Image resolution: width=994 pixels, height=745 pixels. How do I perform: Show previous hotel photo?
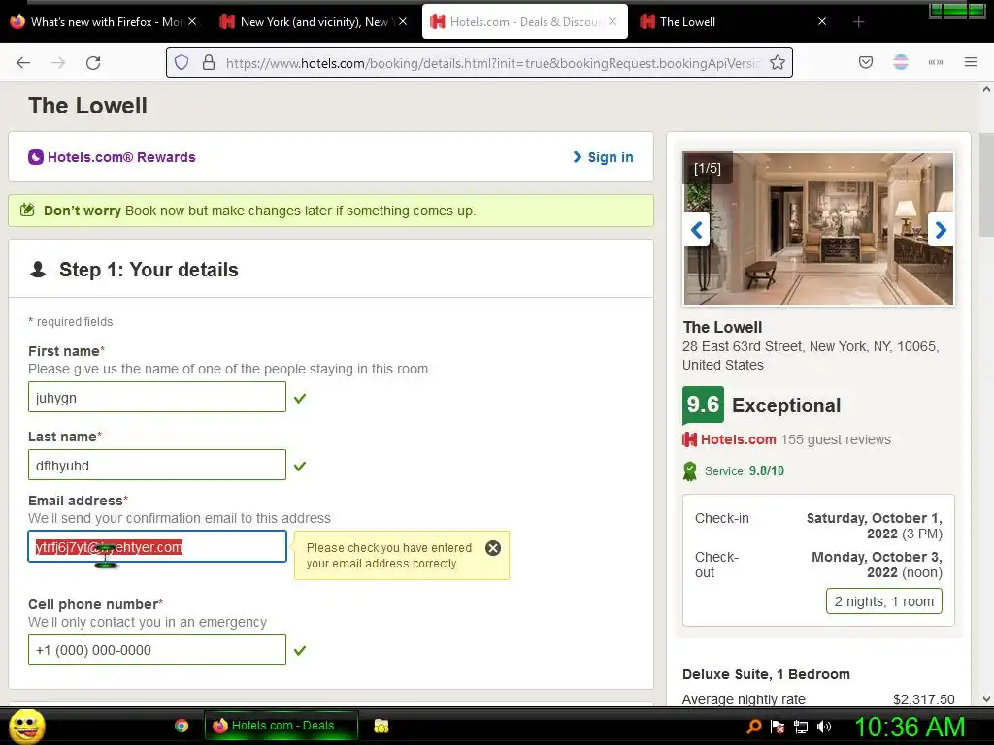pos(696,229)
